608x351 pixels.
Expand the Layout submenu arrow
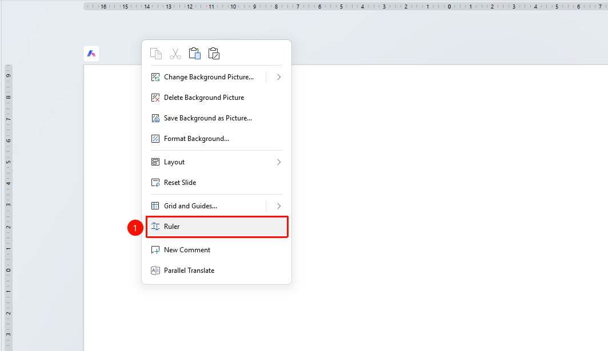[279, 162]
